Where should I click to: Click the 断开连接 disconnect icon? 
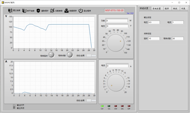[x=24, y=11]
